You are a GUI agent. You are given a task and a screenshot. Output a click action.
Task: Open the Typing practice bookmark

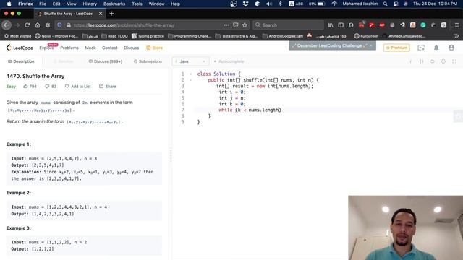pos(148,36)
